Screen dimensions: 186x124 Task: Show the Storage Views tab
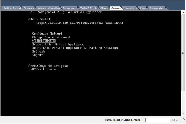(157, 8)
